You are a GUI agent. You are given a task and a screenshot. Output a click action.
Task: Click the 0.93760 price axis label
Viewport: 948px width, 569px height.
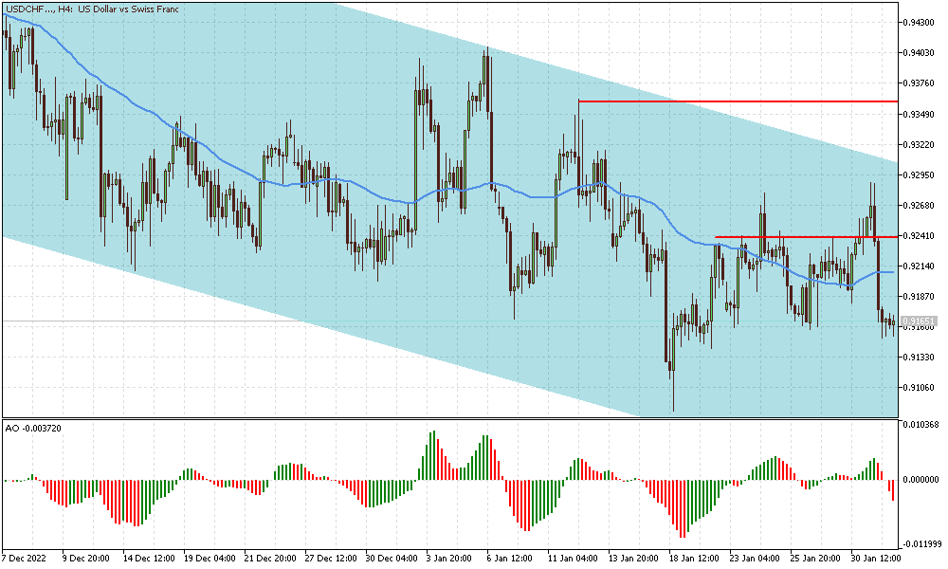click(x=917, y=83)
